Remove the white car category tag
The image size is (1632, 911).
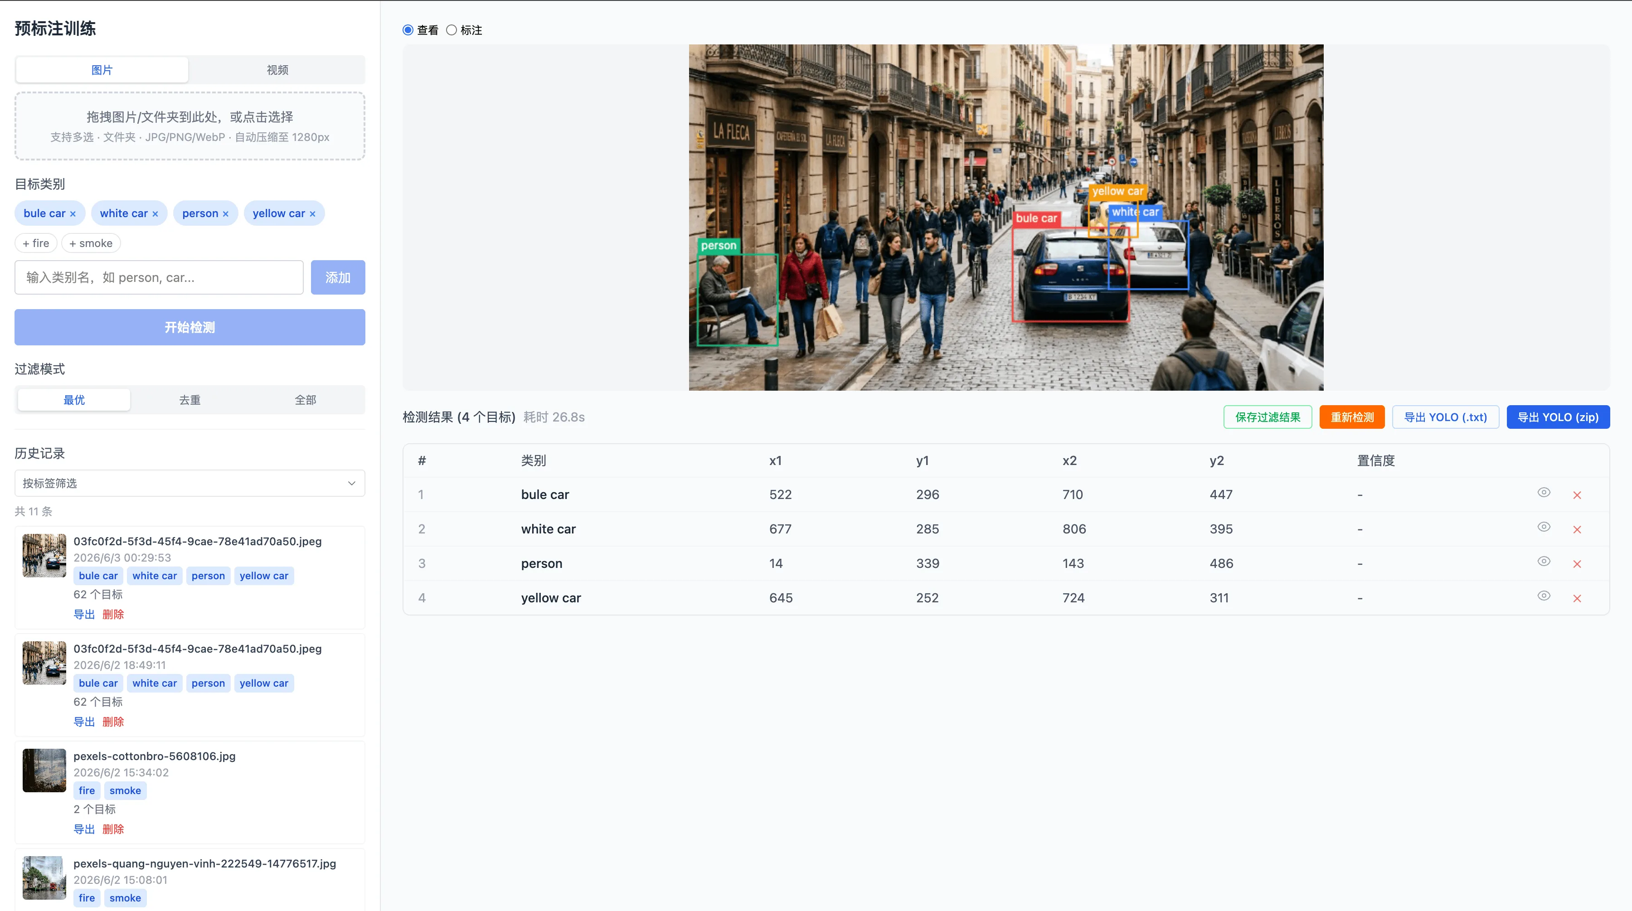pos(155,214)
